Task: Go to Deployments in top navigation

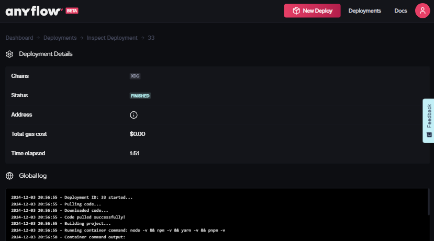Action: tap(364, 11)
